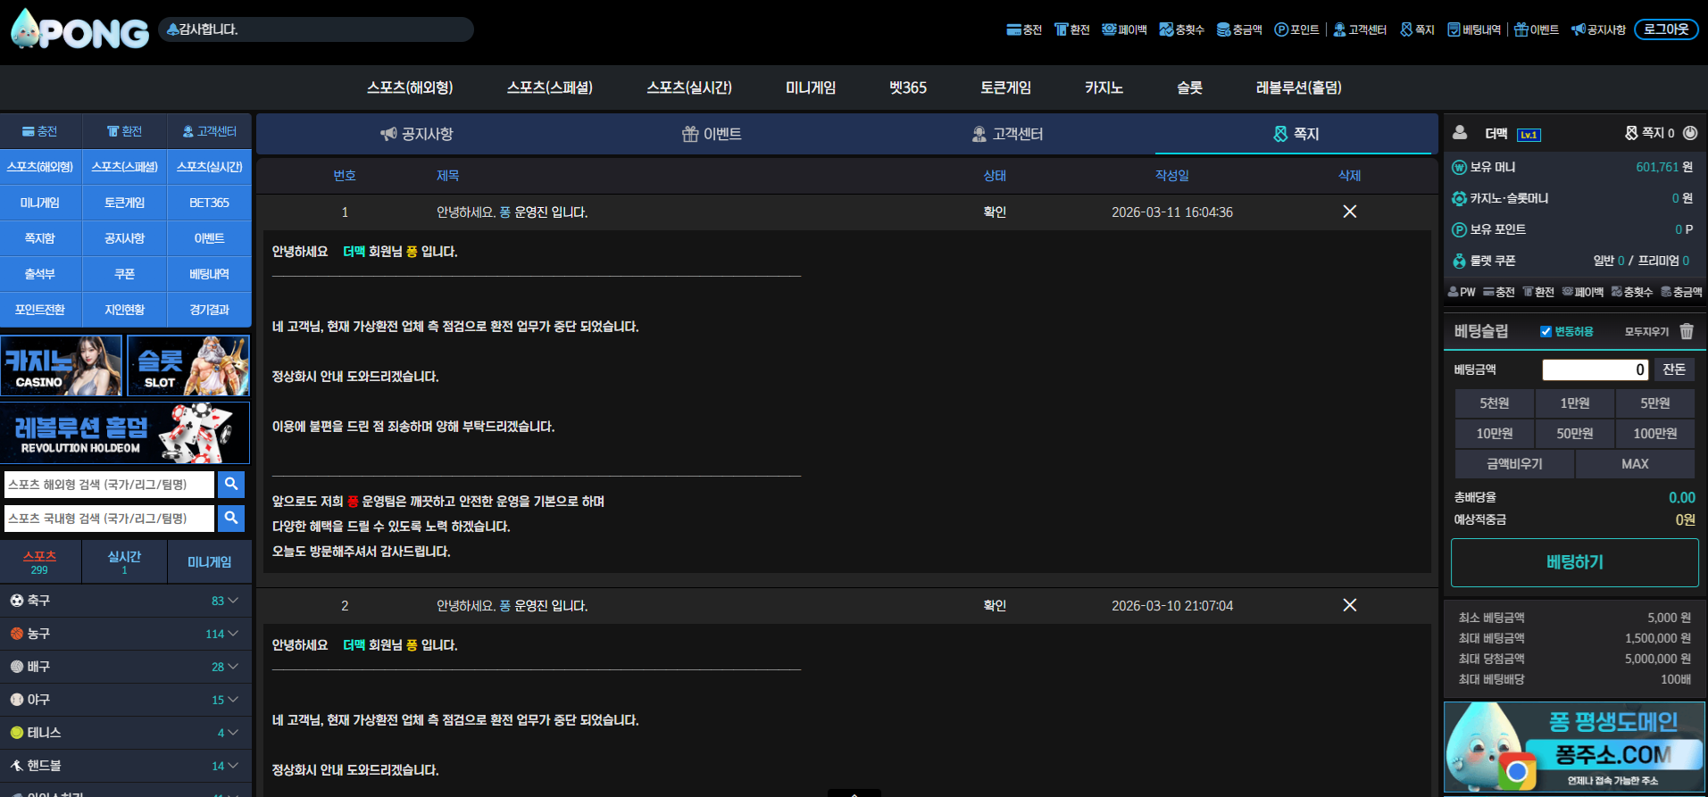Image resolution: width=1708 pixels, height=797 pixels.
Task: Click the trash icon in betting slip
Action: (1686, 331)
